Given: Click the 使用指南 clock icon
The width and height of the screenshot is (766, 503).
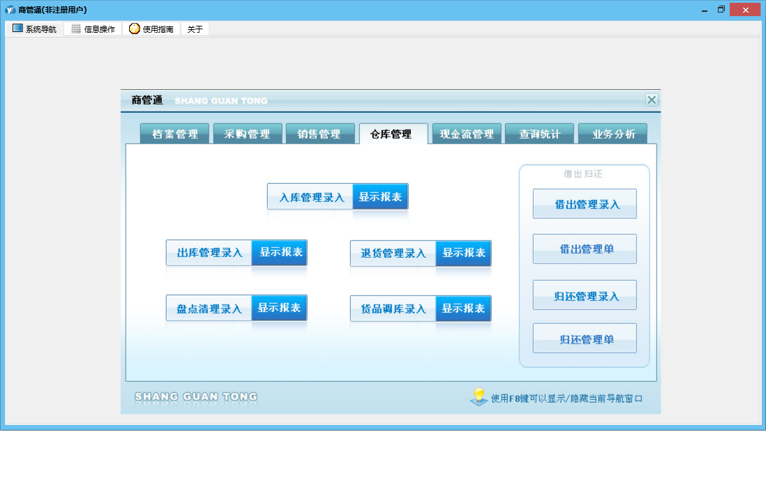Looking at the screenshot, I should click(x=135, y=29).
